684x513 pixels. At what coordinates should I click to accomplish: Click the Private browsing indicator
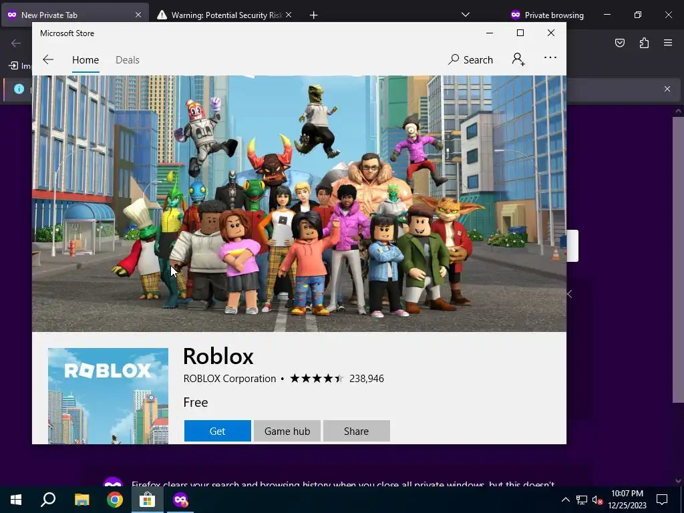[x=547, y=15]
